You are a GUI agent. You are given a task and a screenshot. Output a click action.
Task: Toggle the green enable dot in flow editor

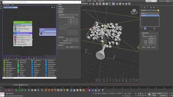[52, 8]
